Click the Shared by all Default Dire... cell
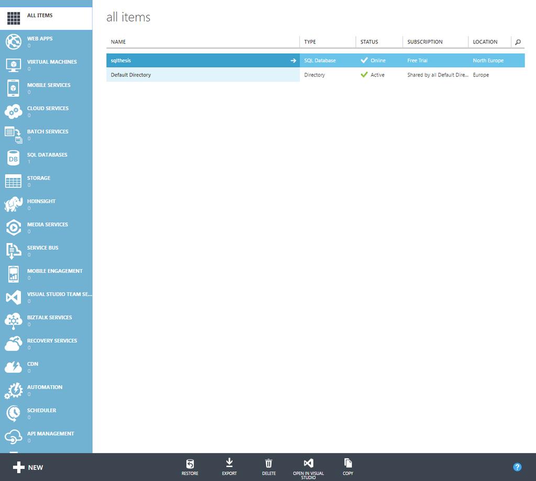 [x=438, y=75]
